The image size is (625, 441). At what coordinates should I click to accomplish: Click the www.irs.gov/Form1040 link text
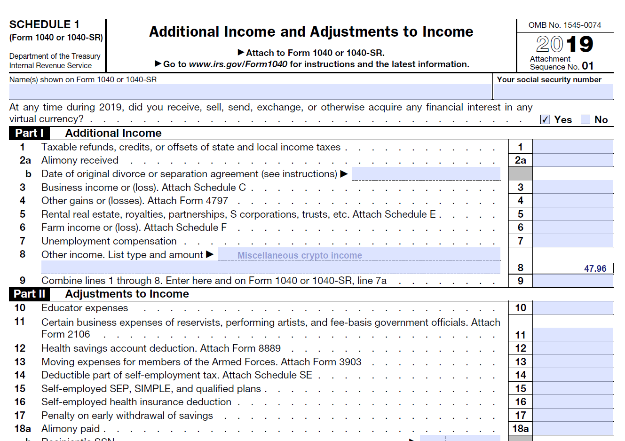pos(238,64)
